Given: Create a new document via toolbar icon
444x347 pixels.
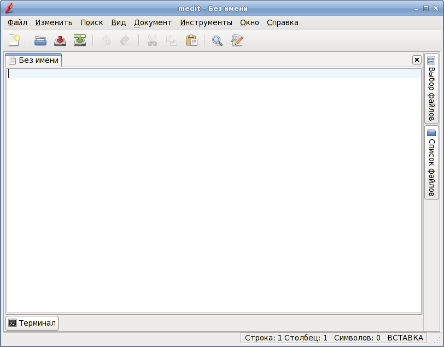Looking at the screenshot, I should click(14, 40).
